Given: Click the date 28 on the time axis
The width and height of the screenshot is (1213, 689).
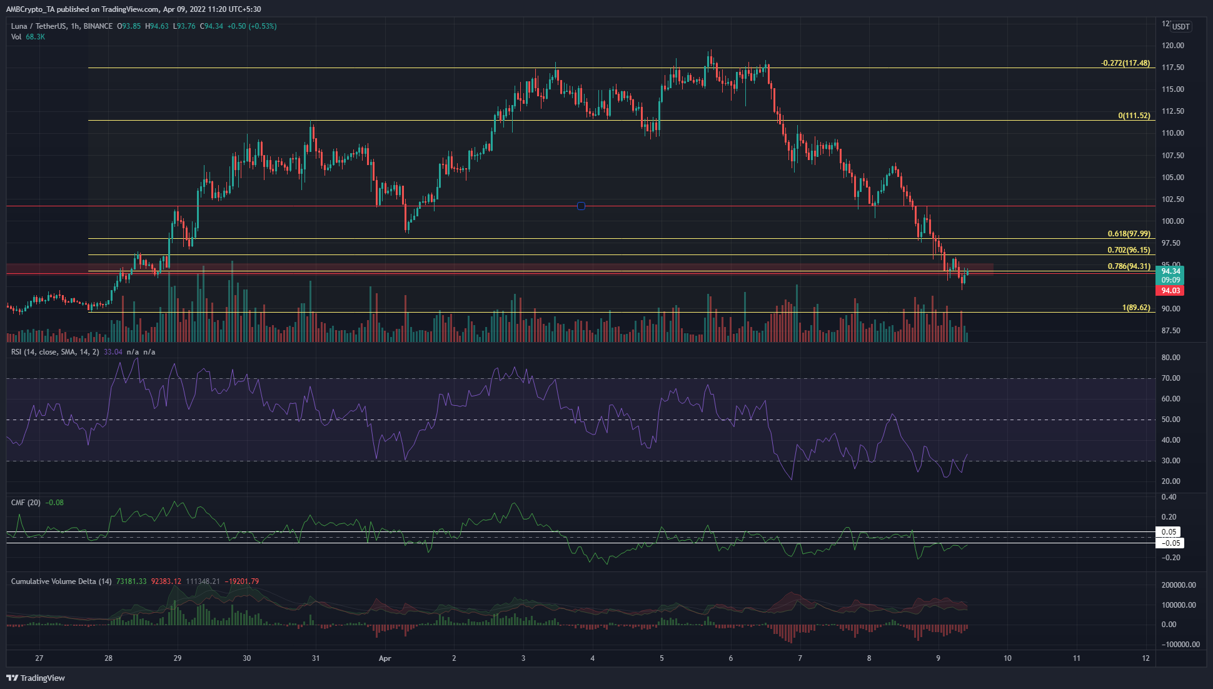Looking at the screenshot, I should (109, 658).
